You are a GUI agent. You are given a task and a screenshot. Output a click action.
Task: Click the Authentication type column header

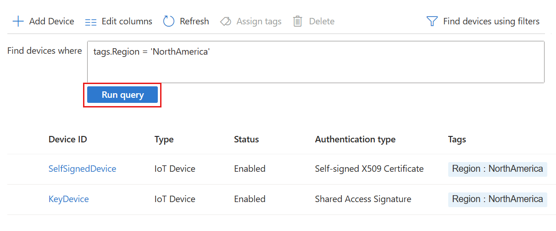pyautogui.click(x=355, y=139)
